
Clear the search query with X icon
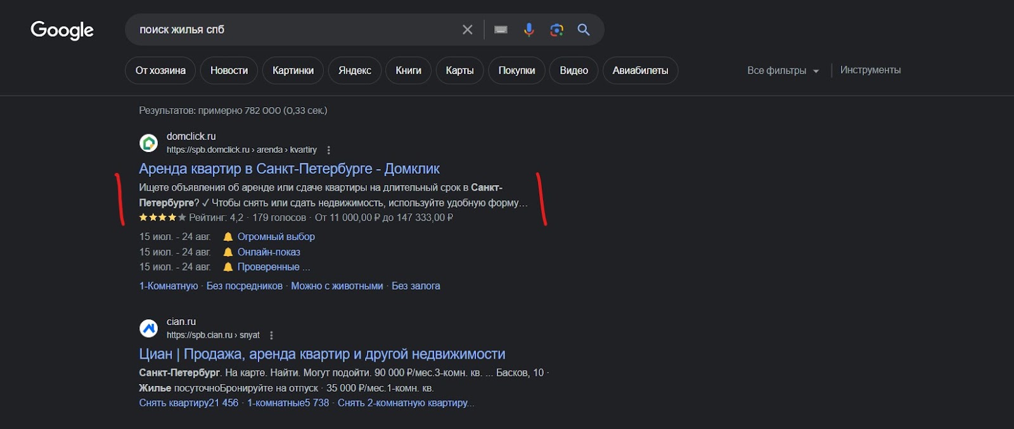pos(467,30)
